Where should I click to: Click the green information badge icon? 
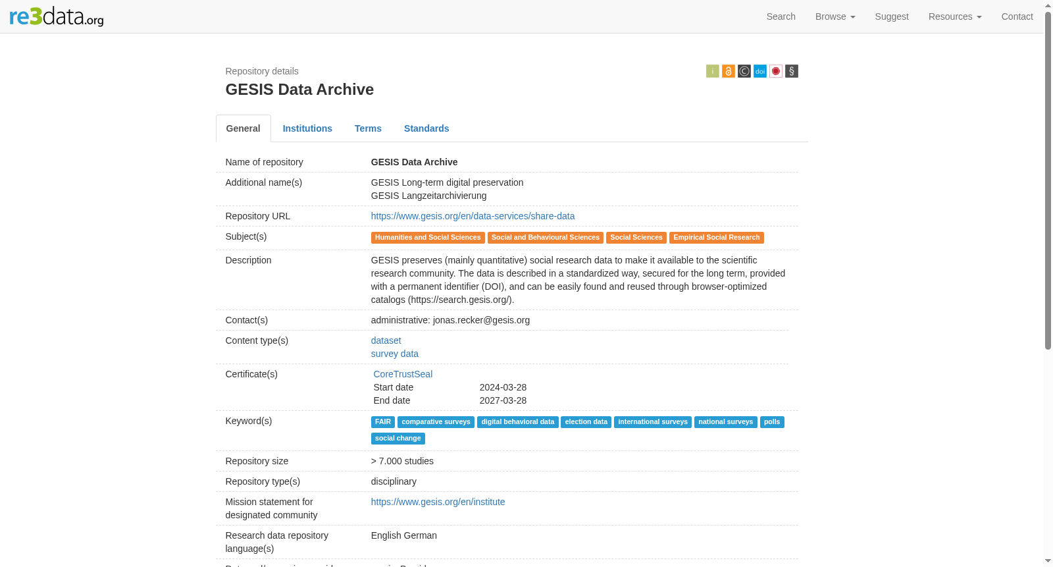click(x=712, y=71)
